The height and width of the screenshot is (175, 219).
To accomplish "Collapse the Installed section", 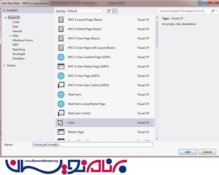I will coord(4,10).
